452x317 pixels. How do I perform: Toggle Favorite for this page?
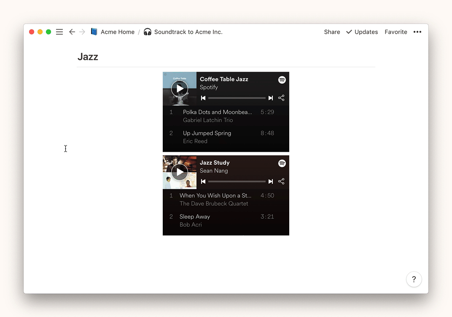(395, 32)
